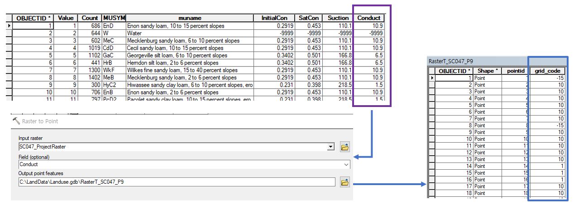Click the Output point features path field

(x=177, y=182)
